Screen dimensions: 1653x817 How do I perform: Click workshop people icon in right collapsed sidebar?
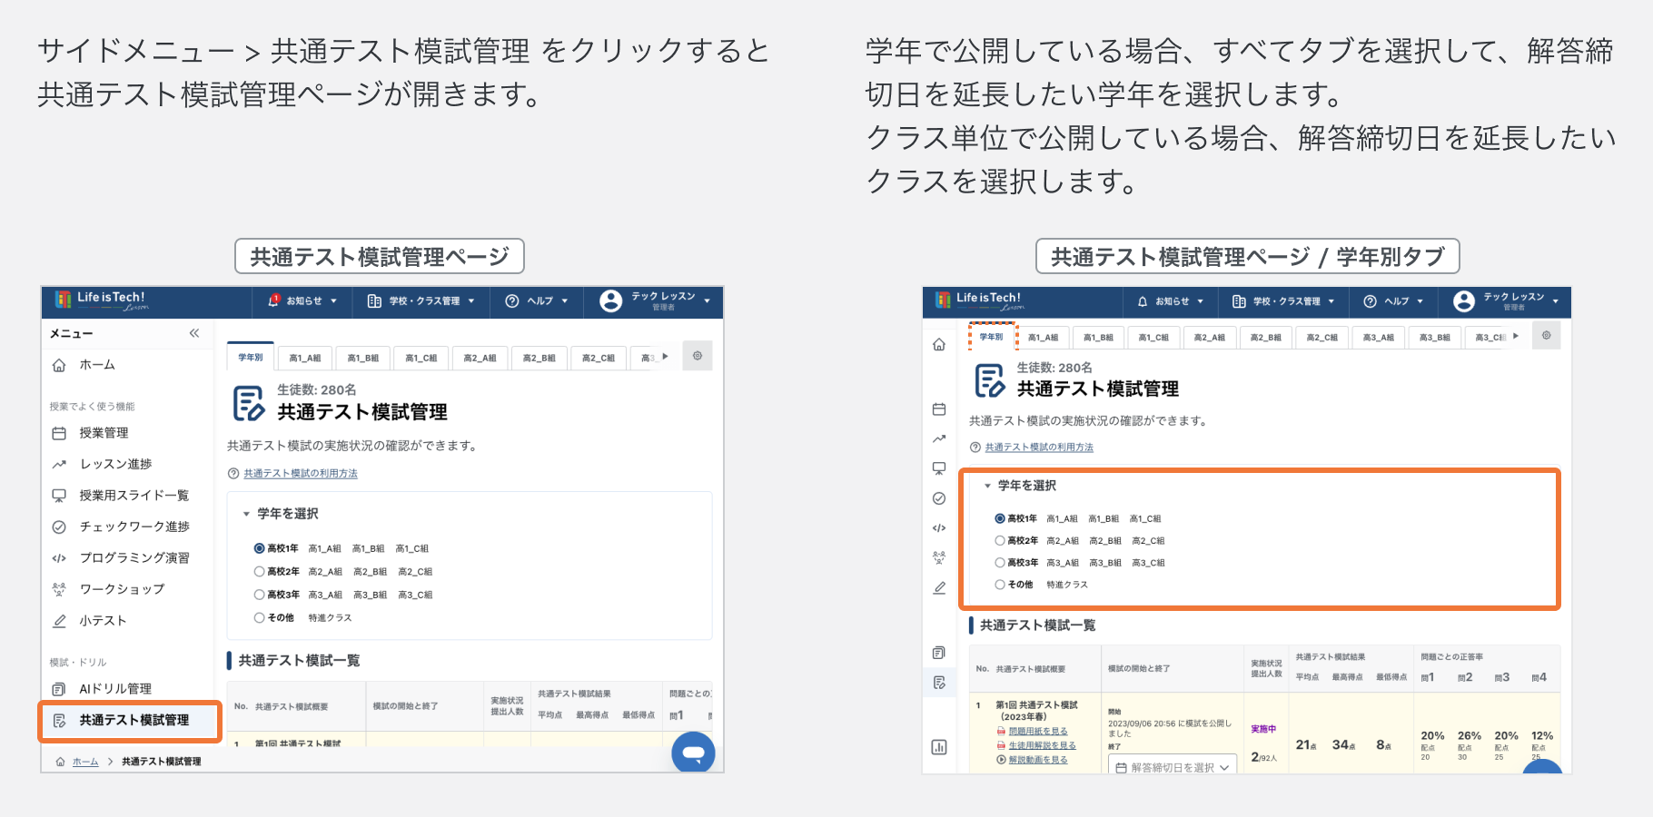pyautogui.click(x=939, y=557)
